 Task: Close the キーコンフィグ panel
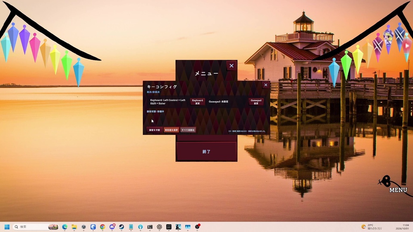click(265, 85)
